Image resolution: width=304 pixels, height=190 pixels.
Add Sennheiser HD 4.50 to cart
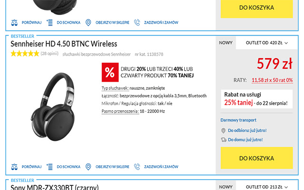tap(256, 158)
